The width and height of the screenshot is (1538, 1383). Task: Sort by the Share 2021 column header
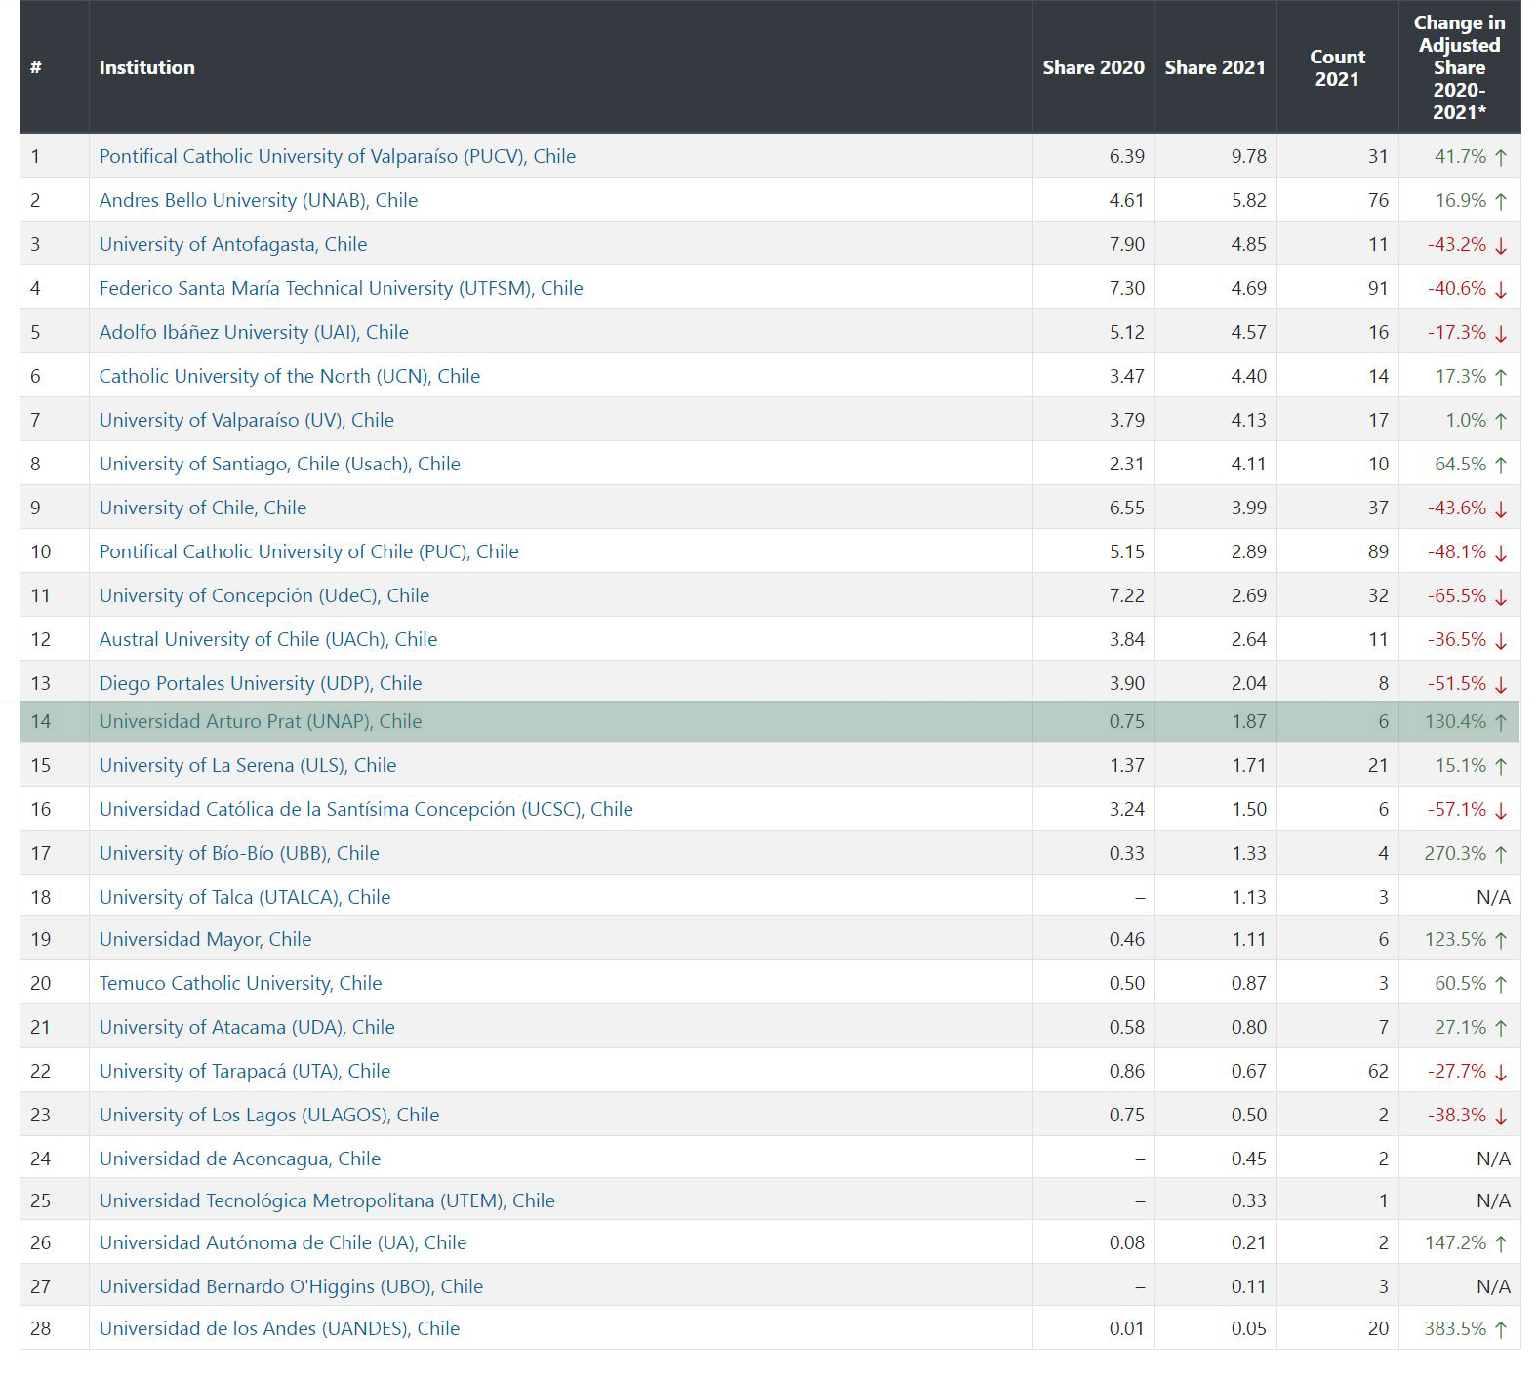coord(1214,67)
